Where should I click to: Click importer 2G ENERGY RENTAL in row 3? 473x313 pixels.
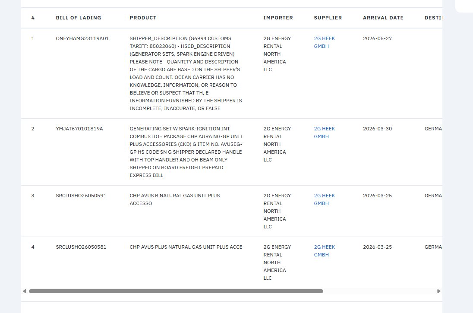coord(277,211)
